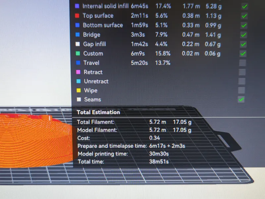Viewport: 265px width, 199px height.
Task: Click the blue Travel color swatch
Action: pyautogui.click(x=78, y=63)
